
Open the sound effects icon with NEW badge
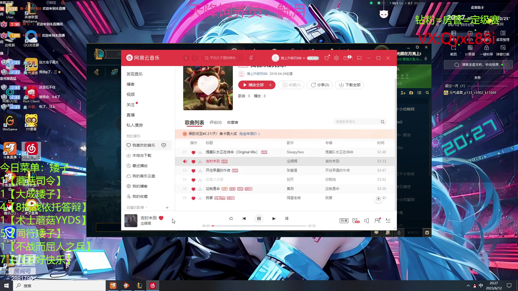click(x=355, y=220)
